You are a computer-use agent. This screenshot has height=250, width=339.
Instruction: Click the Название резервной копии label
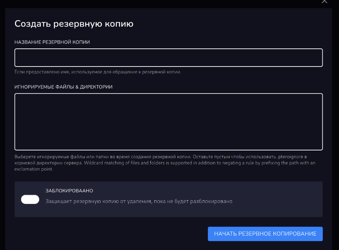[52, 42]
